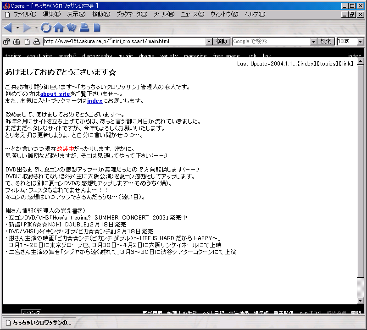This screenshot has width=367, height=330.
Task: Open the 100% zoom dropdown
Action: click(361, 42)
